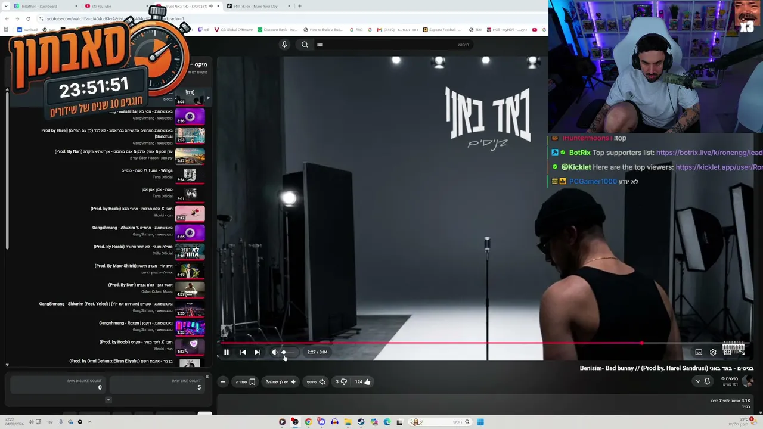This screenshot has width=763, height=429.
Task: Pause the YouTube video
Action: (x=227, y=352)
